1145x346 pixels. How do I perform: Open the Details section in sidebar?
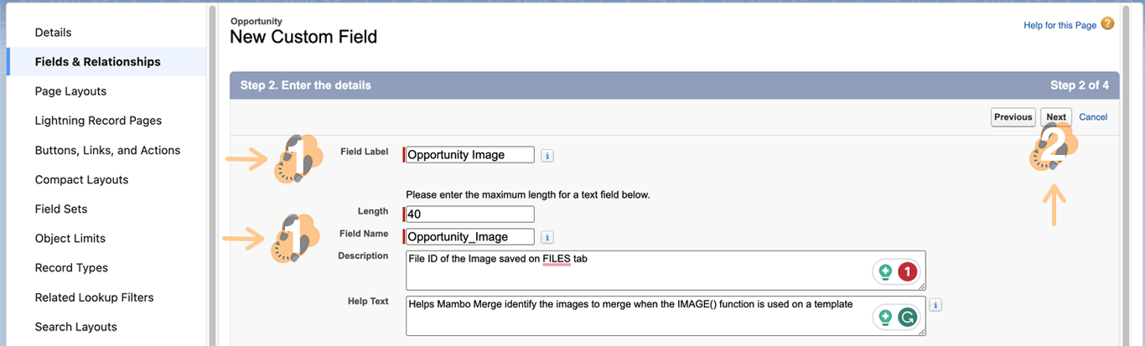[53, 33]
